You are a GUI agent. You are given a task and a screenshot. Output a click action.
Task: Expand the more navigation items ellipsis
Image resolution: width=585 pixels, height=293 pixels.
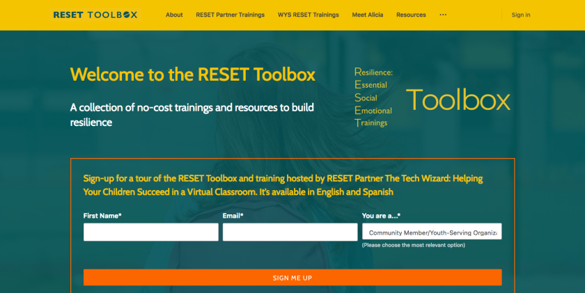(x=443, y=15)
